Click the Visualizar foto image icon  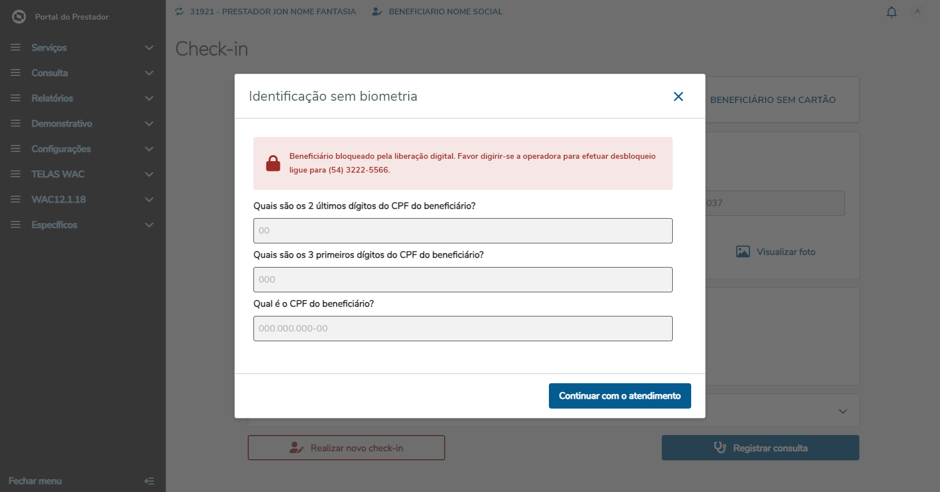click(x=743, y=252)
